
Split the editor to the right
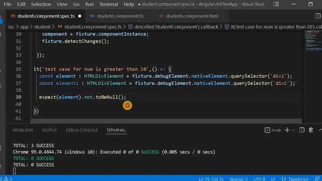click(x=317, y=16)
